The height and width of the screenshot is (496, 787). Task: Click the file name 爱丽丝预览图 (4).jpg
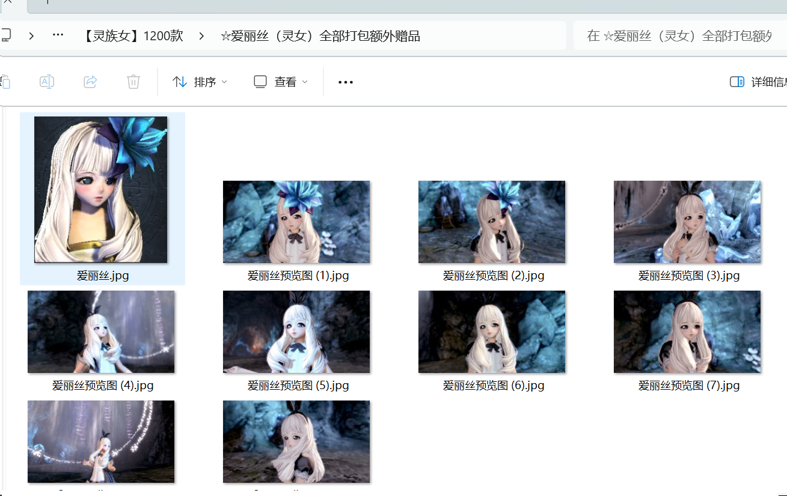(x=103, y=386)
